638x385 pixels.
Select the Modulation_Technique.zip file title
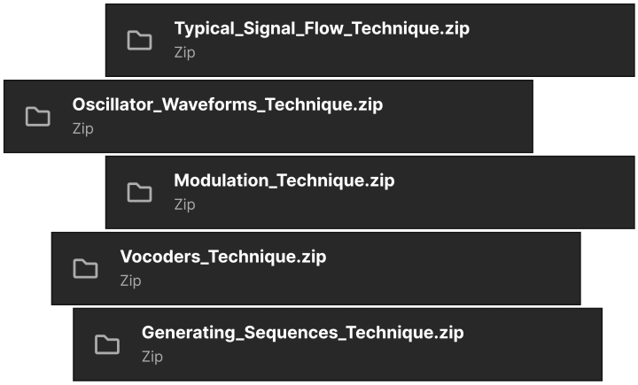[284, 181]
